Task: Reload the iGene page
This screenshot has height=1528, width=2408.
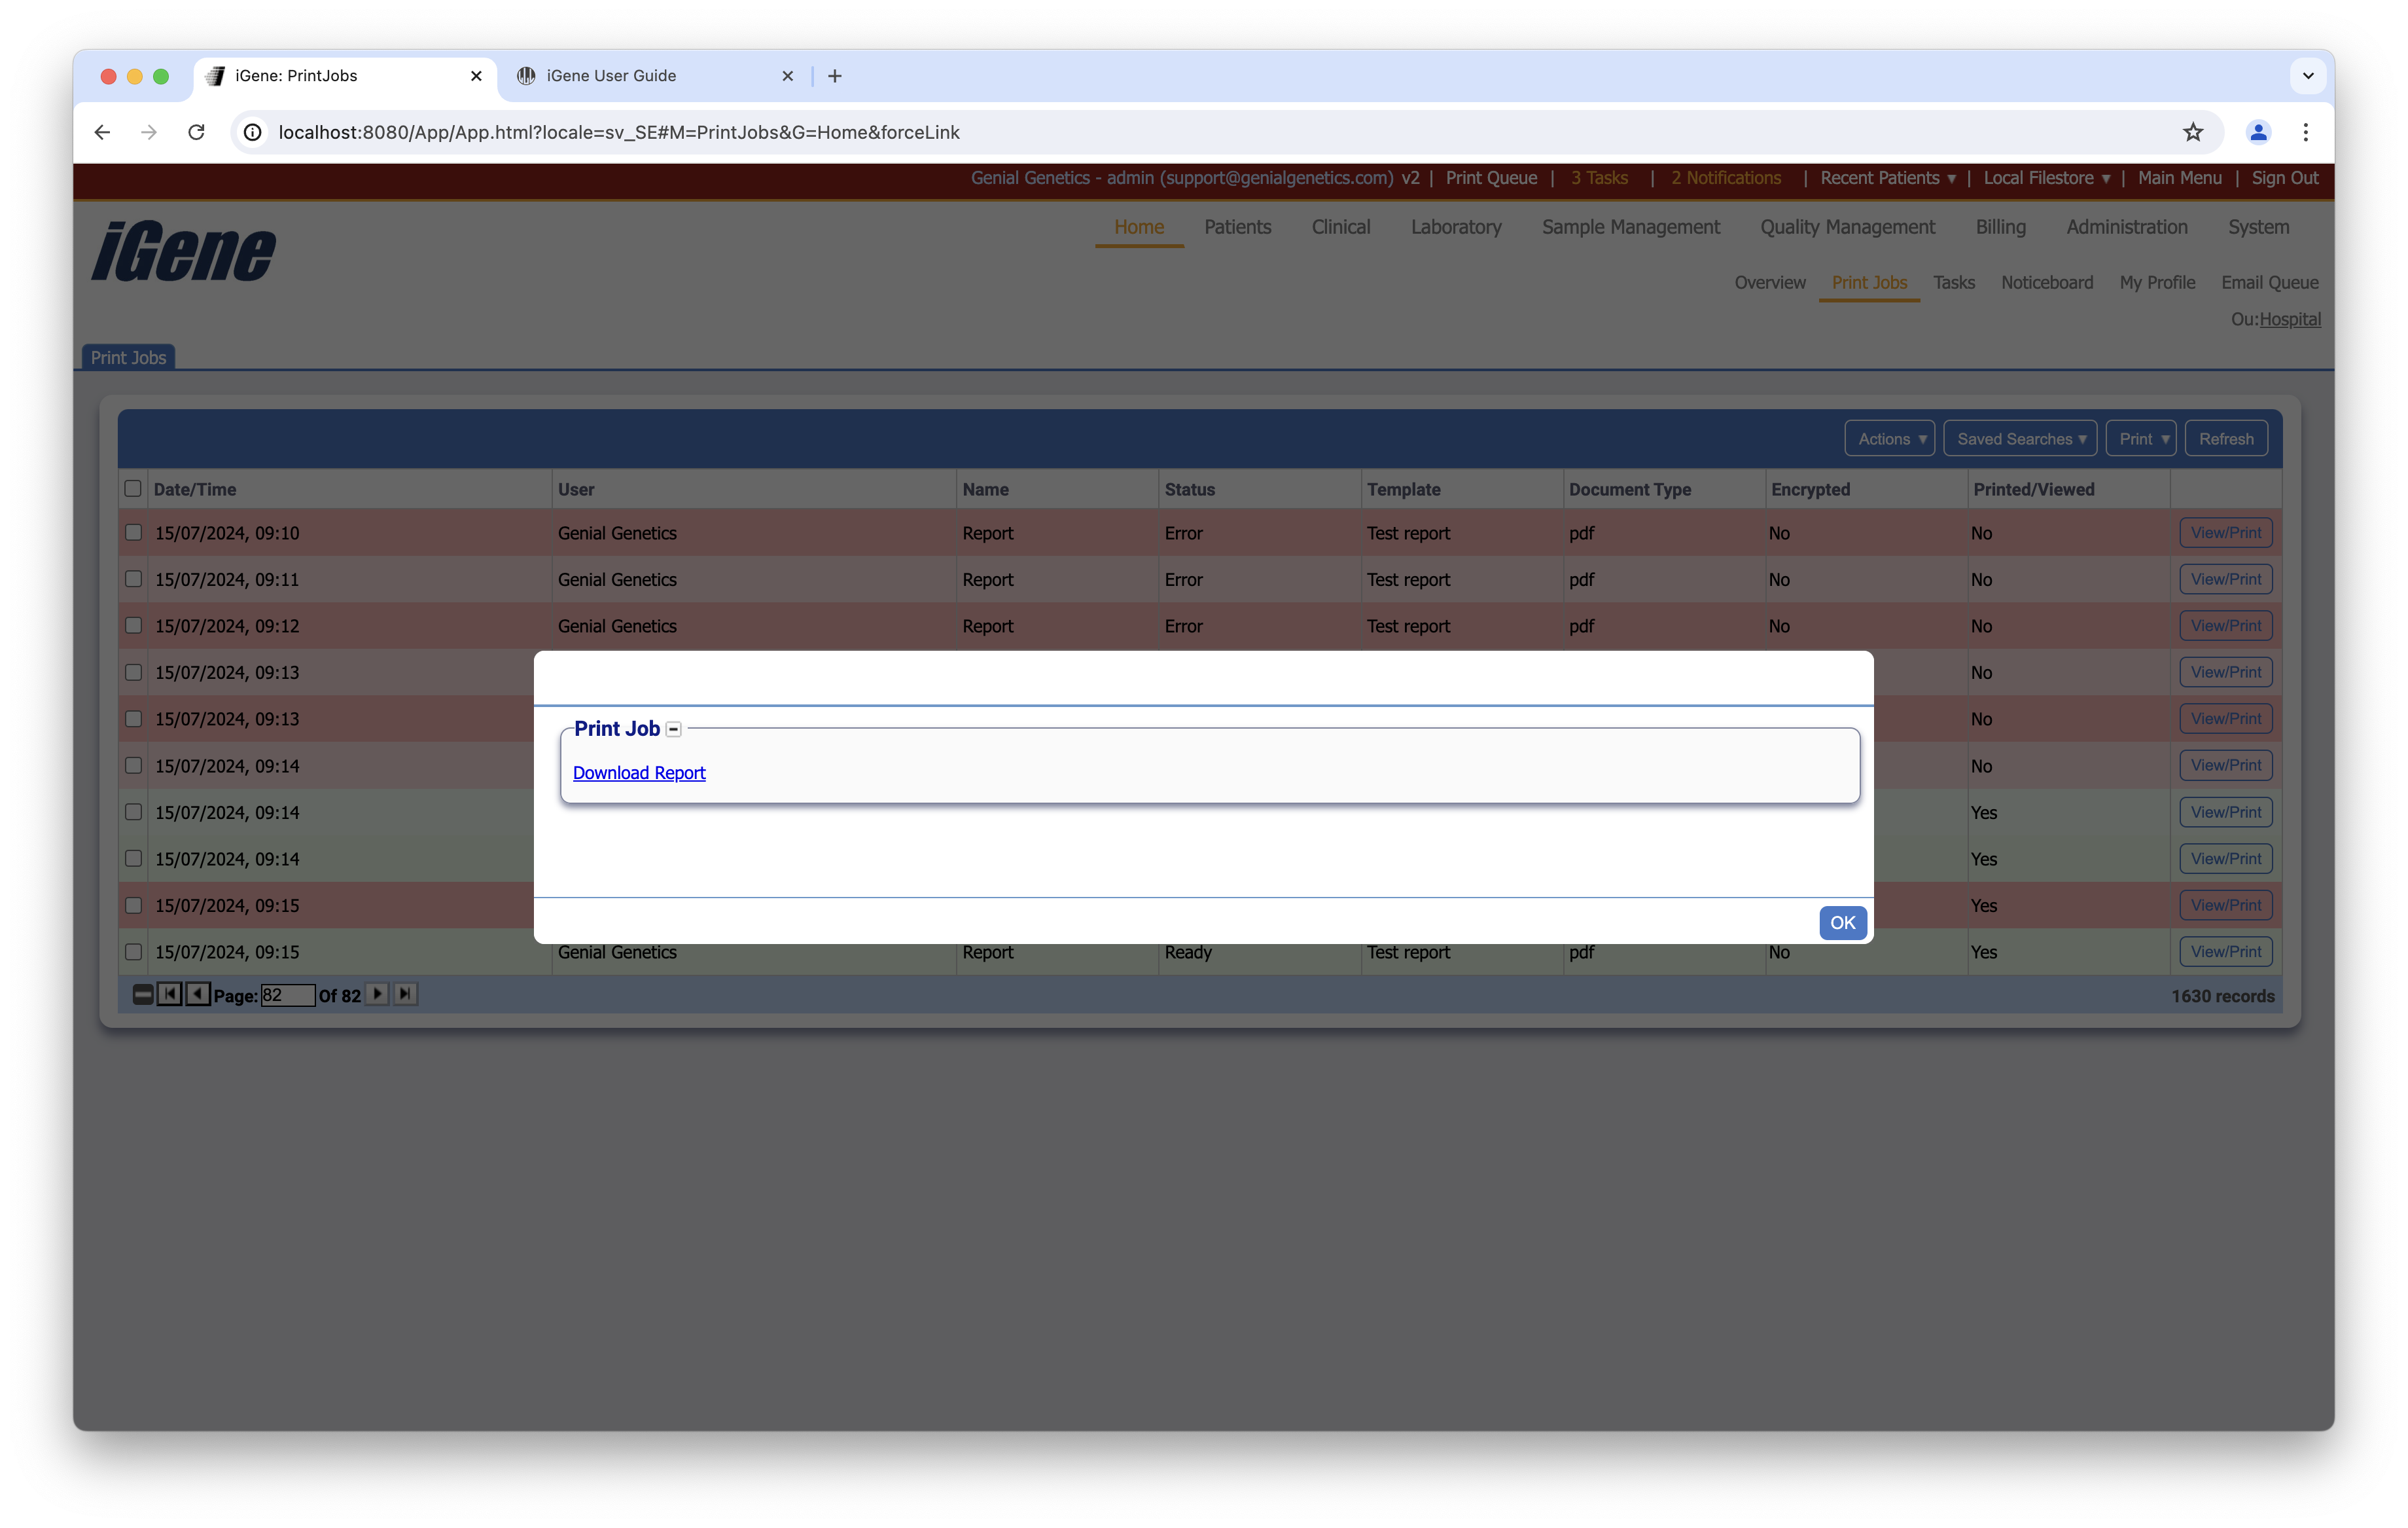Action: 196,132
